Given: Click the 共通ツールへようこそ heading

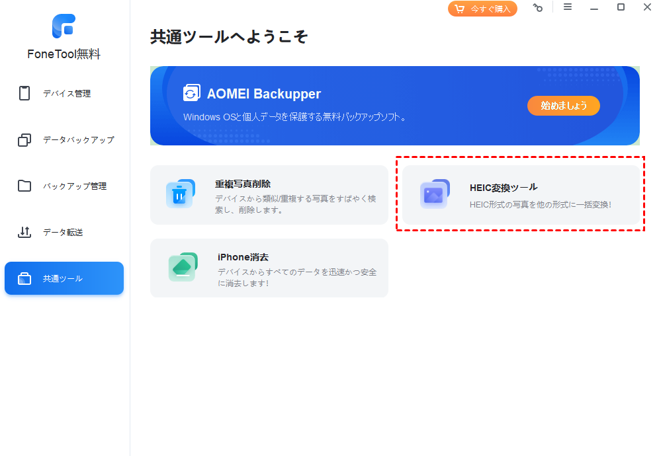Looking at the screenshot, I should point(230,37).
